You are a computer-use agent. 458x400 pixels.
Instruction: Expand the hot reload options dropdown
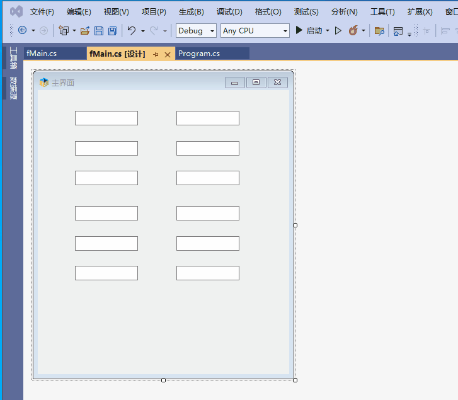coord(364,31)
